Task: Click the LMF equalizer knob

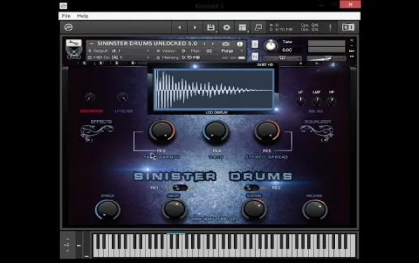Action: click(x=317, y=101)
